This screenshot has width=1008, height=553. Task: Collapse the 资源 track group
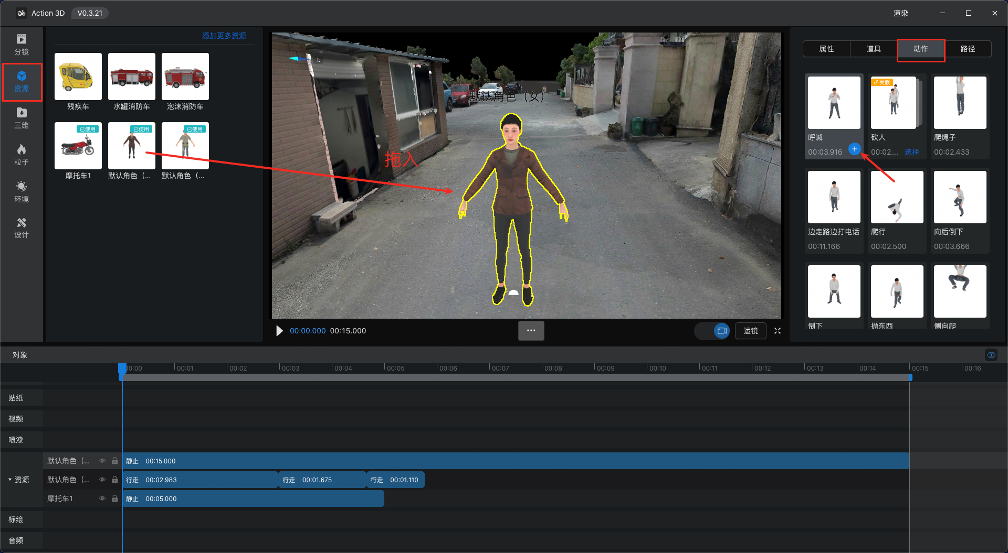pyautogui.click(x=10, y=480)
